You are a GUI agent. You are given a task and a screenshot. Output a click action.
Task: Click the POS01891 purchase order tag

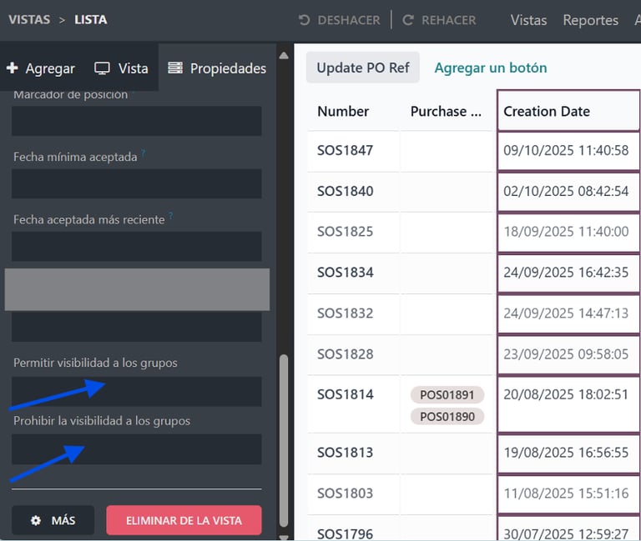click(447, 395)
